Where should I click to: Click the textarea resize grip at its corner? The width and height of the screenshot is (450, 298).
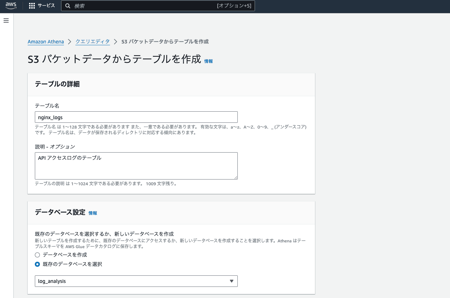(236, 177)
